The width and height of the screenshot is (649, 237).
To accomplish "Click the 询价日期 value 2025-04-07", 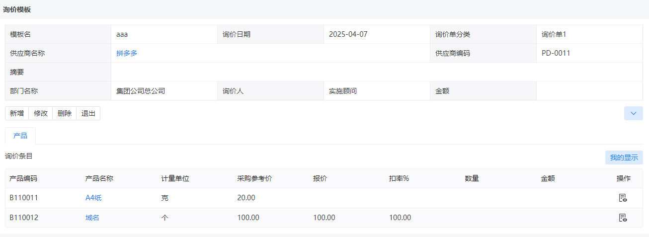I will (x=348, y=34).
